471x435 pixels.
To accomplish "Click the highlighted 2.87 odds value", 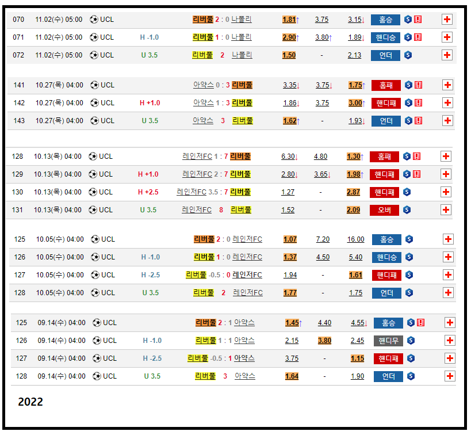I will (x=353, y=192).
